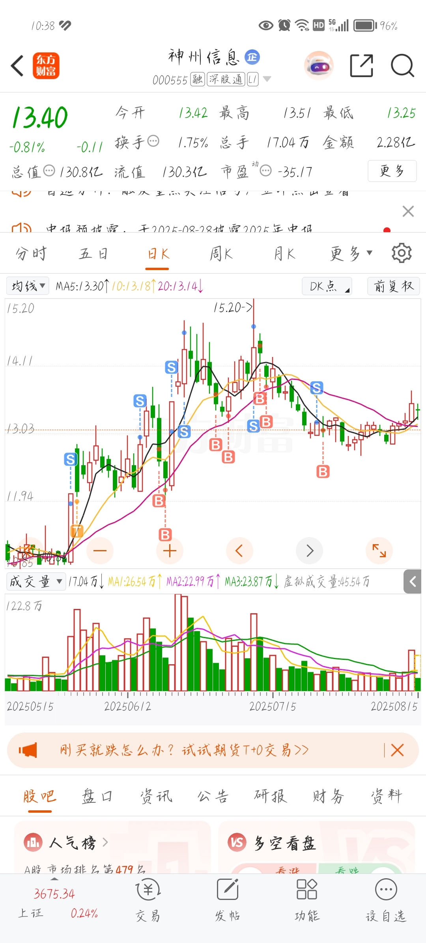Viewport: 426px width, 943px height.
Task: Tap the 虚拟成交量:45.54万 label
Action: pos(327,581)
